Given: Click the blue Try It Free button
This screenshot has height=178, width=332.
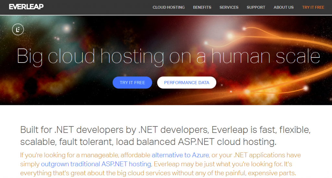Looking at the screenshot, I should pyautogui.click(x=132, y=83).
